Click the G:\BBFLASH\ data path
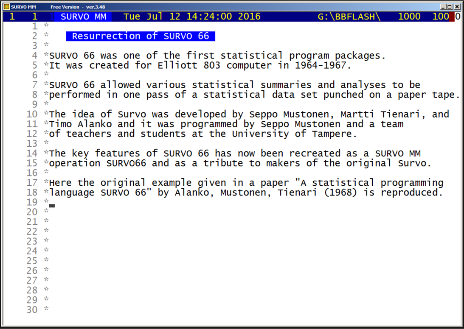Image resolution: width=464 pixels, height=329 pixels. pos(349,17)
